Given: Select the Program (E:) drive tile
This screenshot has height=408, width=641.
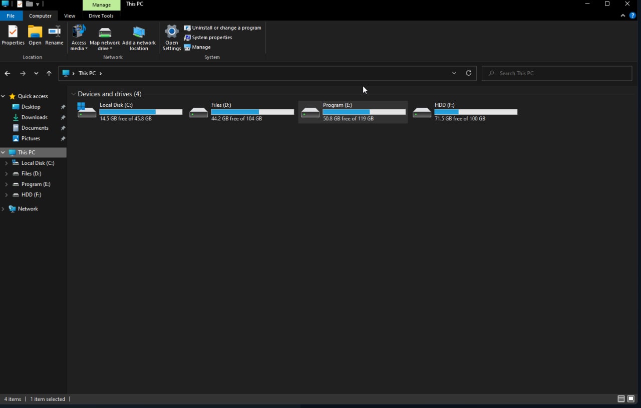Looking at the screenshot, I should [x=354, y=112].
